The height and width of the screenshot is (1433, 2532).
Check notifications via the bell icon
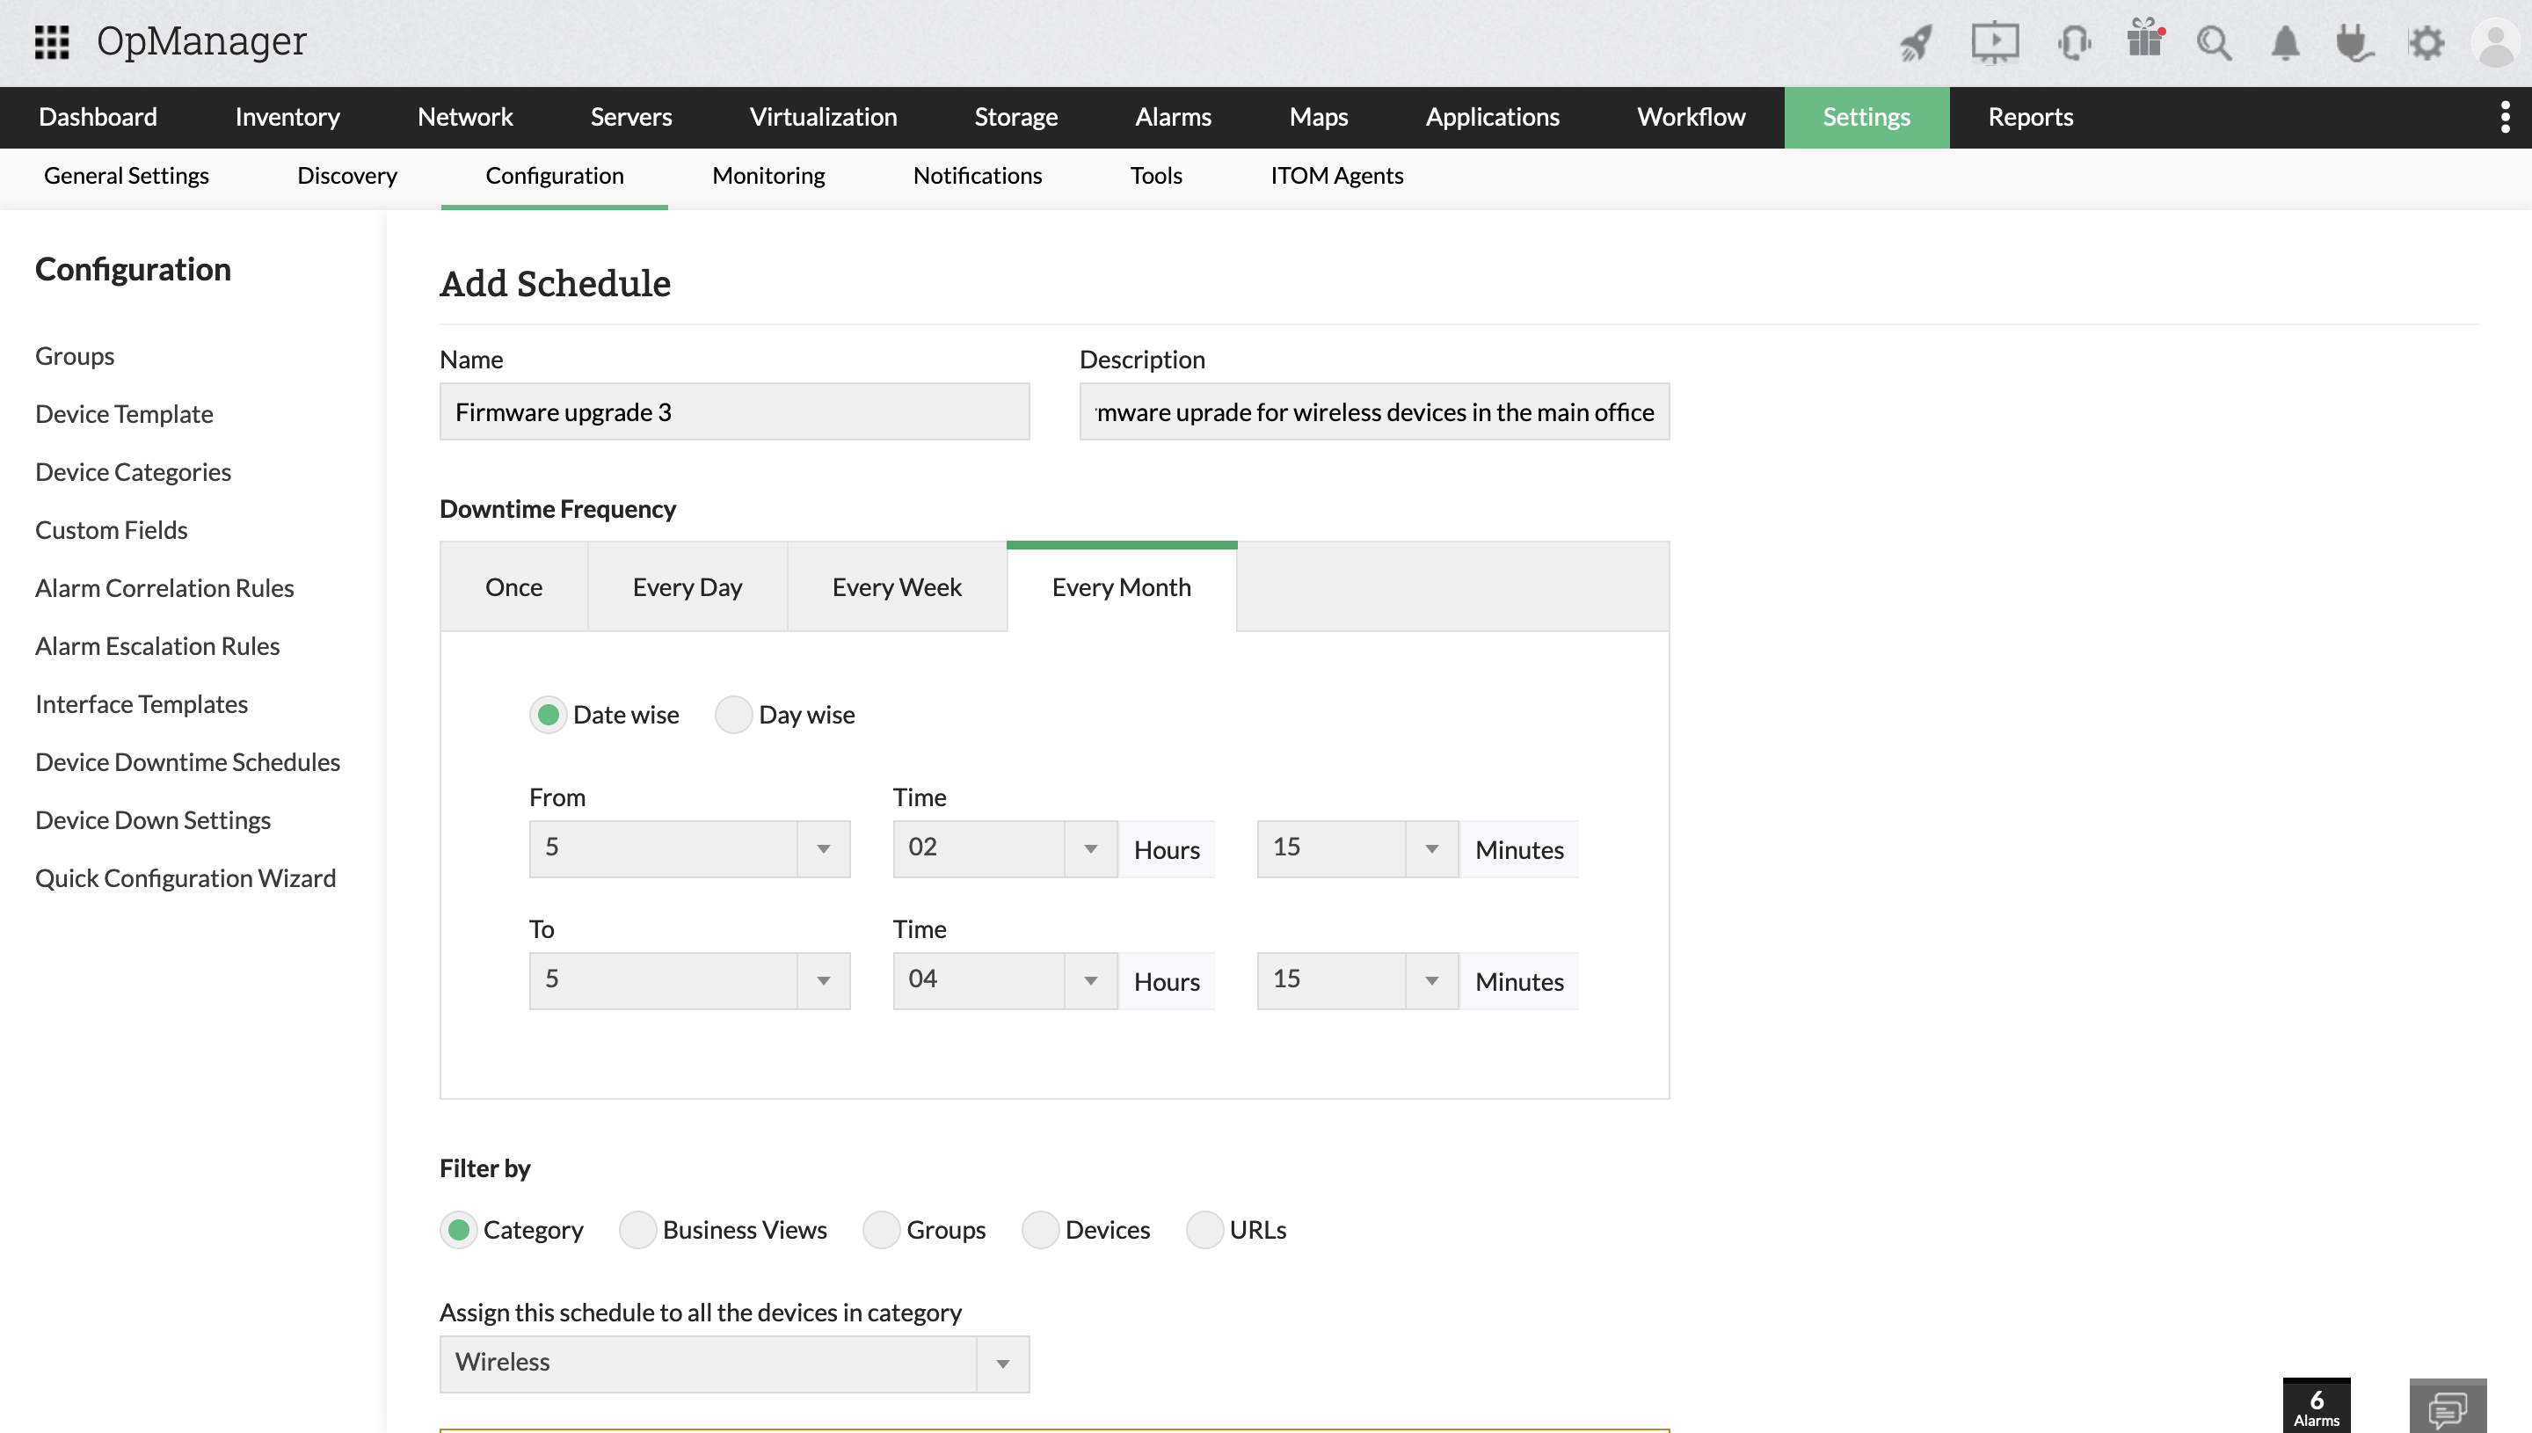tap(2285, 43)
